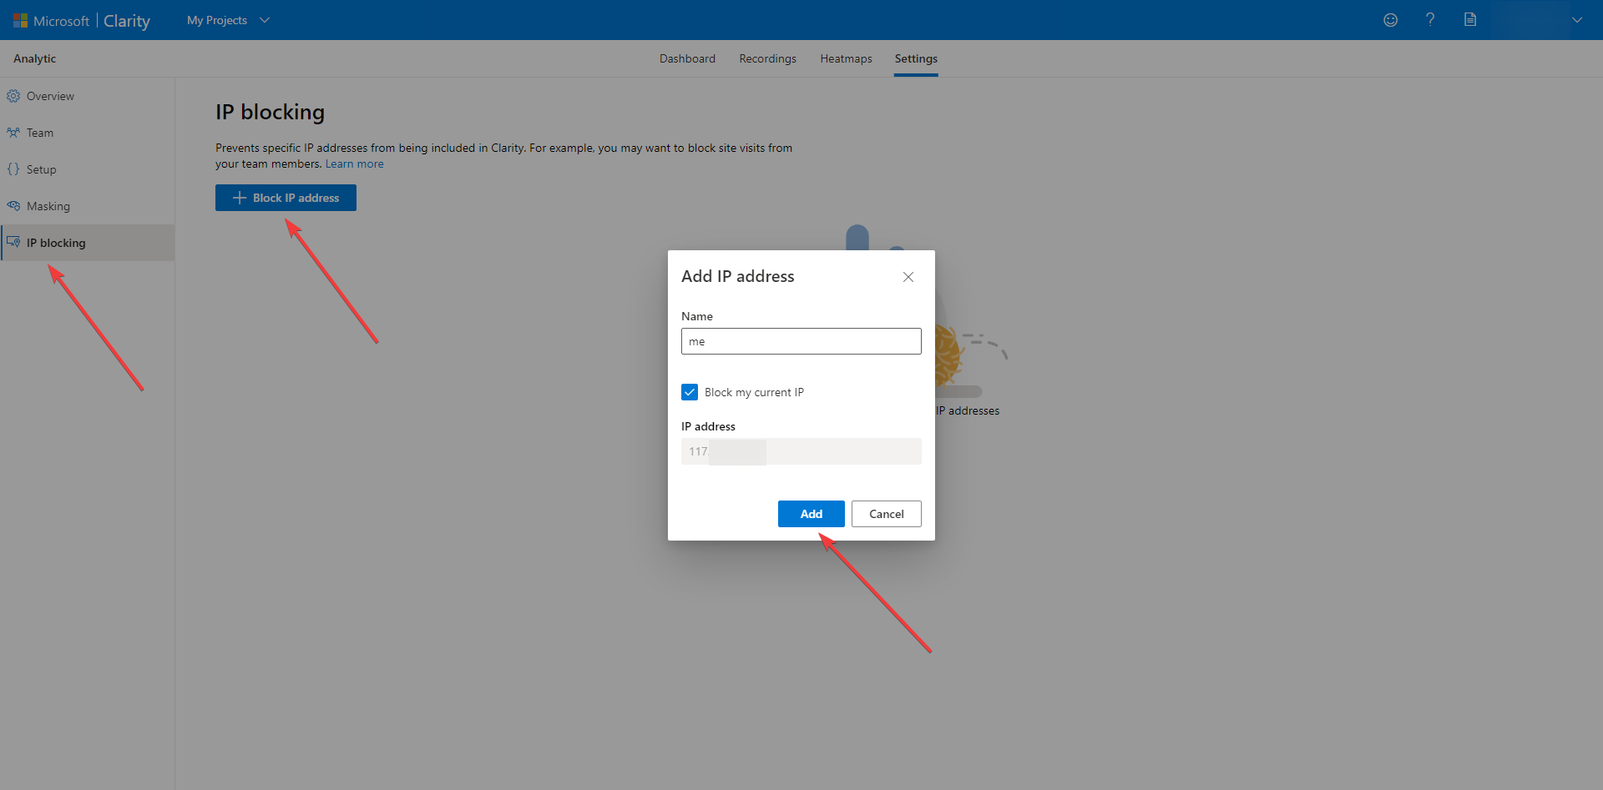Screen dimensions: 1603x790
Task: Click the Add button in the dialog
Action: pos(811,514)
